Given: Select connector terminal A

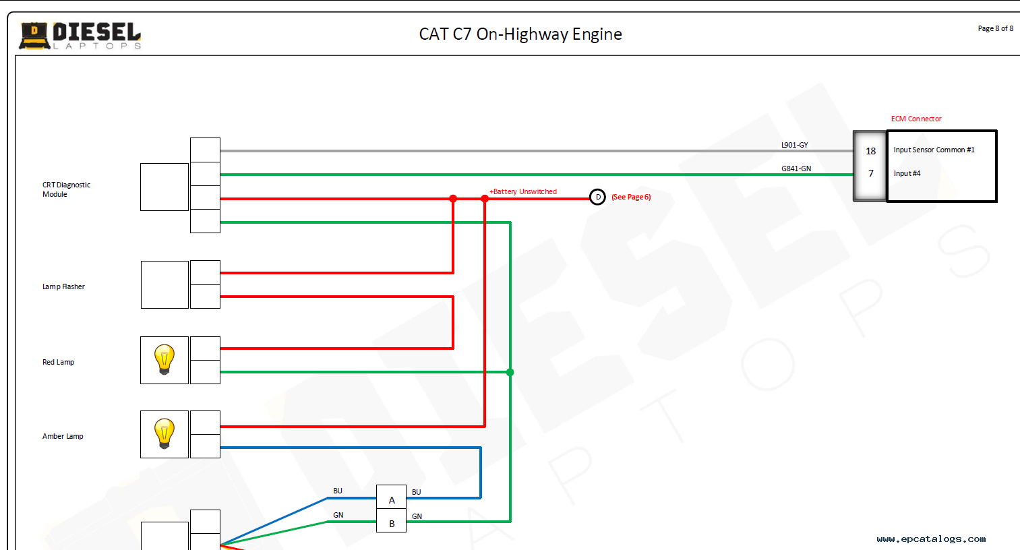Looking at the screenshot, I should 392,497.
